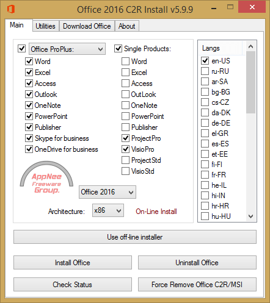The width and height of the screenshot is (270, 303).
Task: Click the Langs list scroll down arrow
Action: click(x=250, y=216)
